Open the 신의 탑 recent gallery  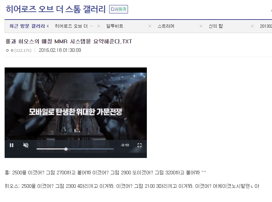216,26
